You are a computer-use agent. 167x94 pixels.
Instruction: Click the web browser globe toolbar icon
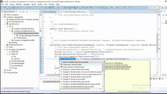point(102,8)
